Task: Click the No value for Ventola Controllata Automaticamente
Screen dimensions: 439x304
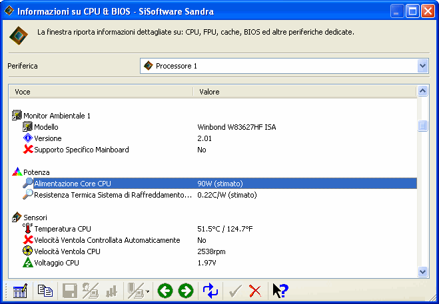Action: pos(202,240)
